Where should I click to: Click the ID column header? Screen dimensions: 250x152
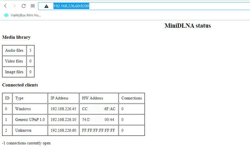tap(7, 98)
